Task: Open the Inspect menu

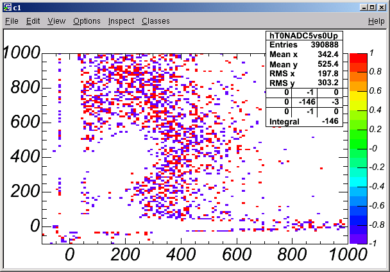Action: tap(121, 21)
